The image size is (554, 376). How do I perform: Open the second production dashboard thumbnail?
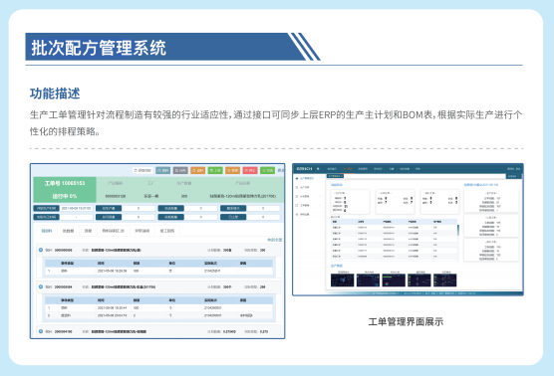[368, 281]
